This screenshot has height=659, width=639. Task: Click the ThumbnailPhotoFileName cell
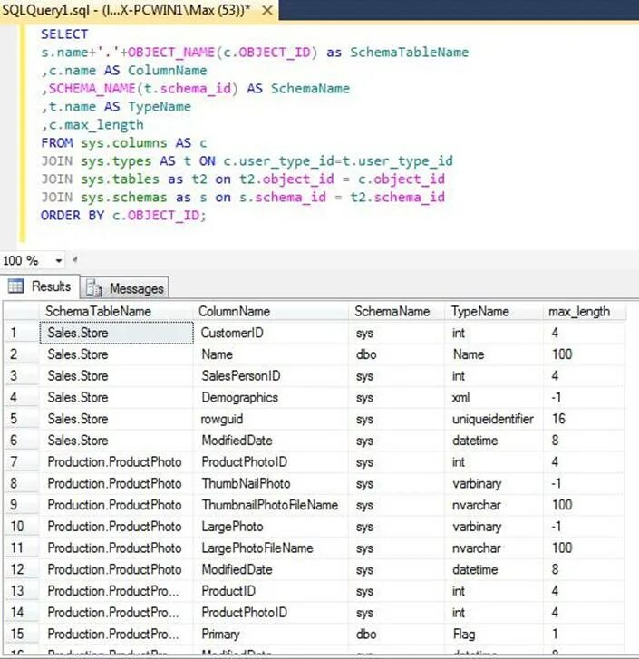pyautogui.click(x=271, y=505)
